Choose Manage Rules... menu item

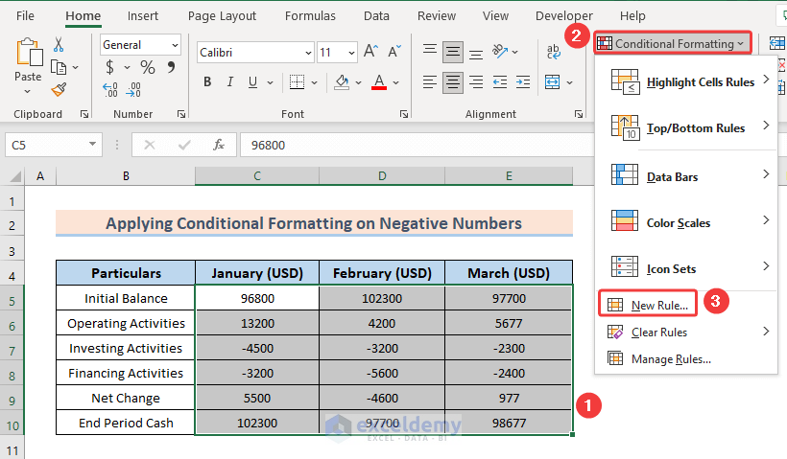tap(686, 358)
